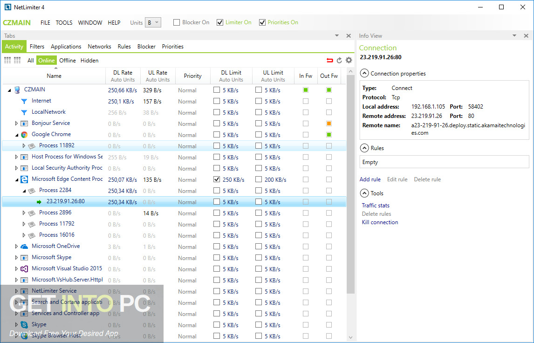The image size is (534, 343).
Task: Select the 23.219.91.26:80 connection row
Action: (174, 202)
